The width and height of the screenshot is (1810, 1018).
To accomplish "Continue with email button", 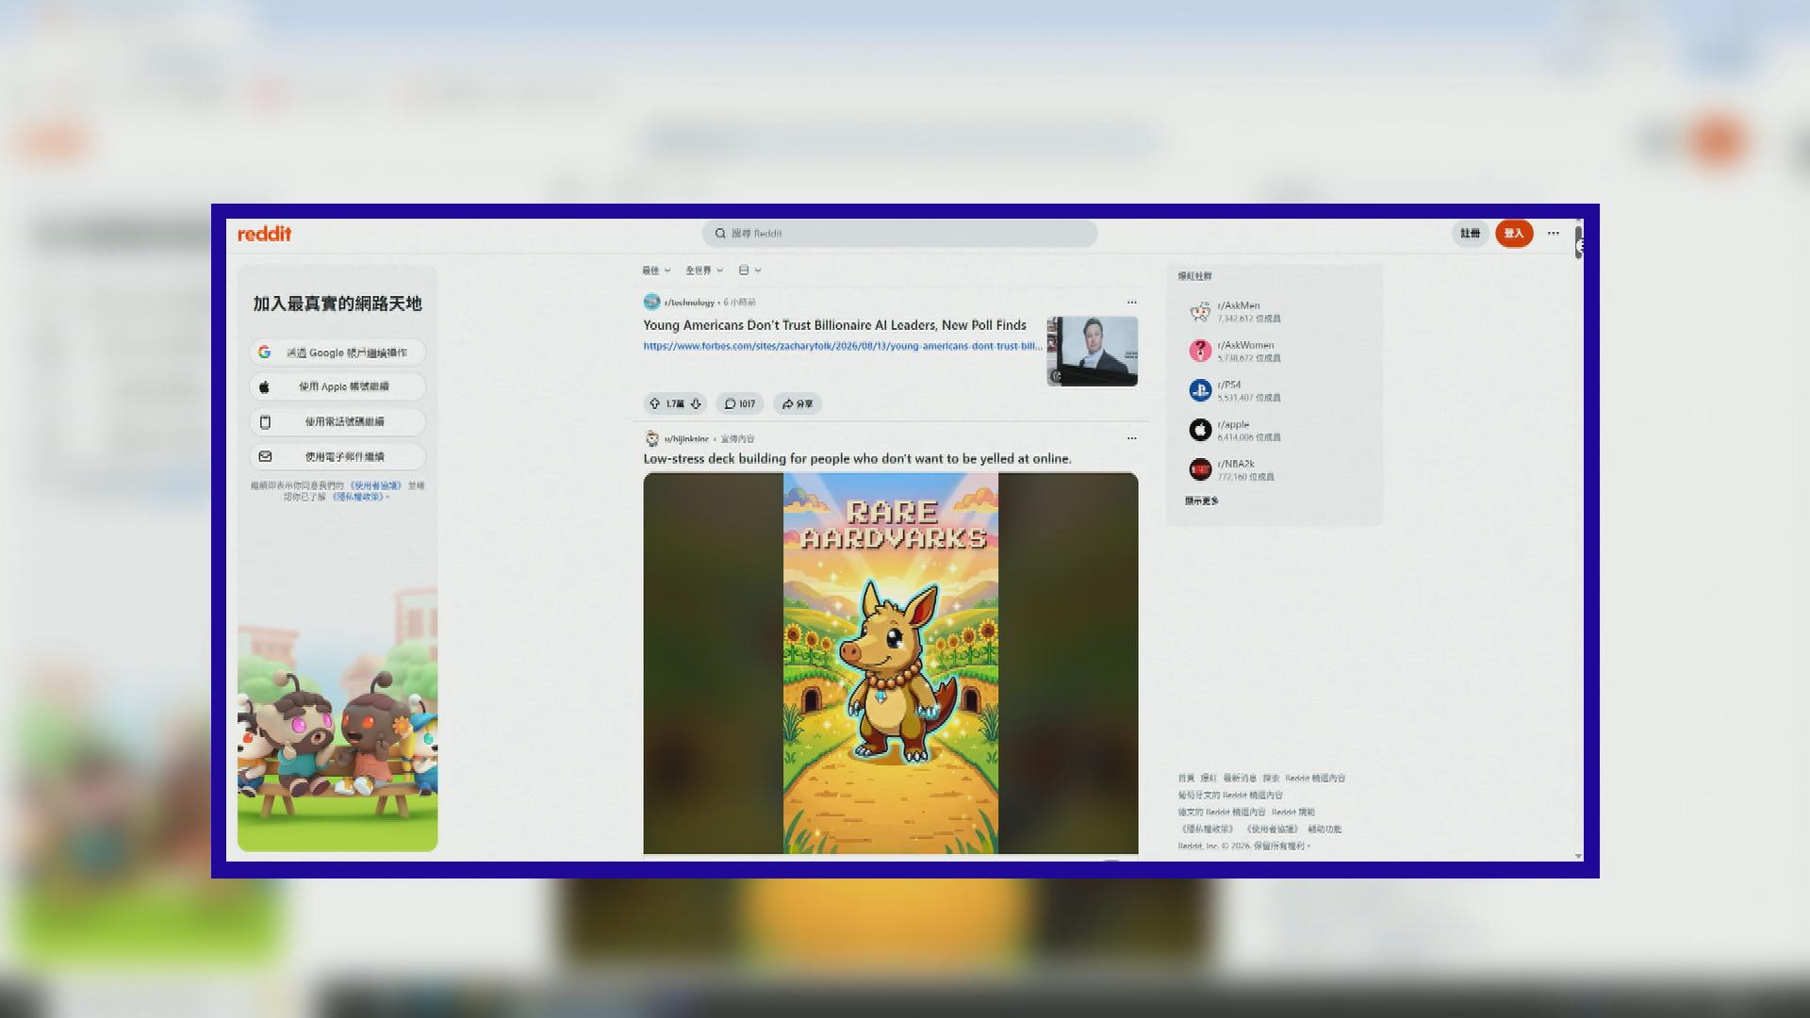I will click(337, 456).
